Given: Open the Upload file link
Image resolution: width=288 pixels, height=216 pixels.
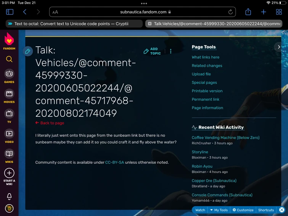Looking at the screenshot, I should click(x=201, y=74).
